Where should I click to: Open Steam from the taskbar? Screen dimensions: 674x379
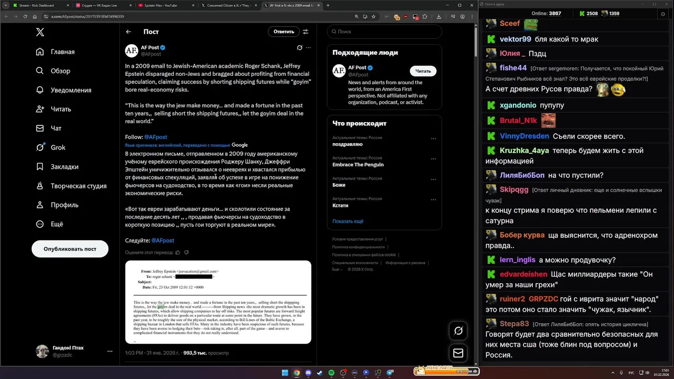320,373
